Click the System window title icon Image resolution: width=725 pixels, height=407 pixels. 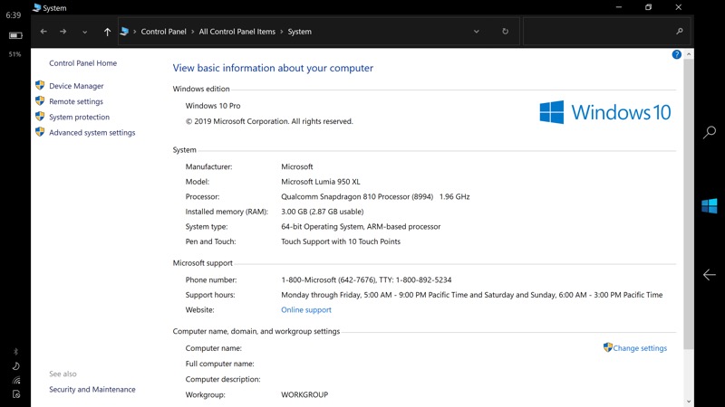[36, 7]
